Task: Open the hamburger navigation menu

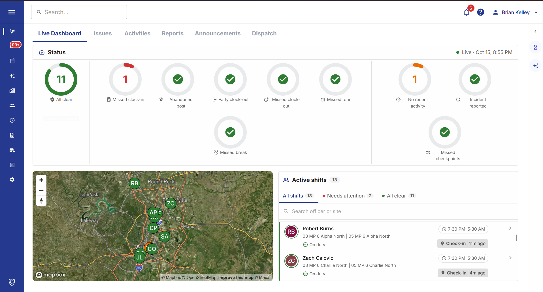Action: (x=12, y=12)
